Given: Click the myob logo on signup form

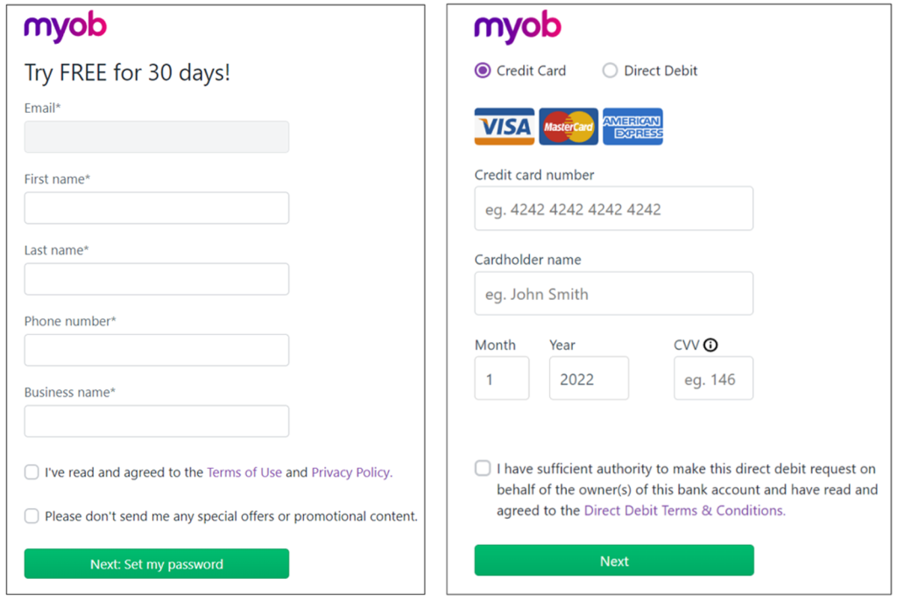Looking at the screenshot, I should pyautogui.click(x=65, y=27).
